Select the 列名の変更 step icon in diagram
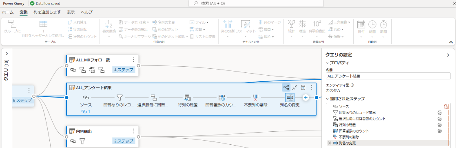The width and height of the screenshot is (456, 148). pos(290,98)
